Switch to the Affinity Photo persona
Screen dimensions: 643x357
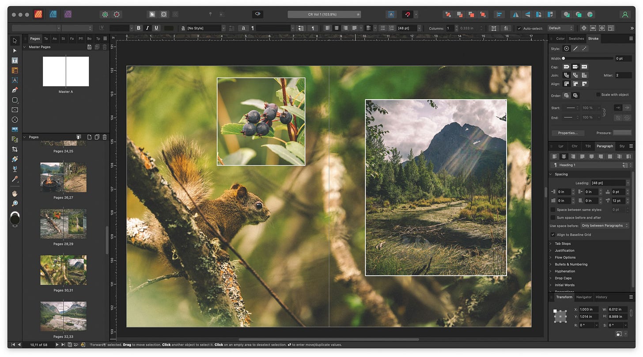tap(68, 15)
